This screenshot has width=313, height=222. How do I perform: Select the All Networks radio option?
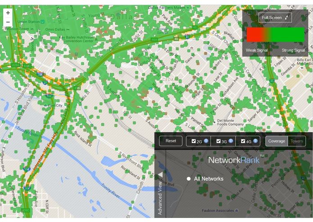click(188, 179)
